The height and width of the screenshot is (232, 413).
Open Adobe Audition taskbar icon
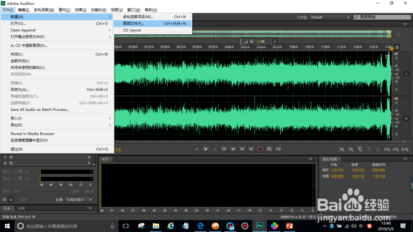[x=259, y=226]
